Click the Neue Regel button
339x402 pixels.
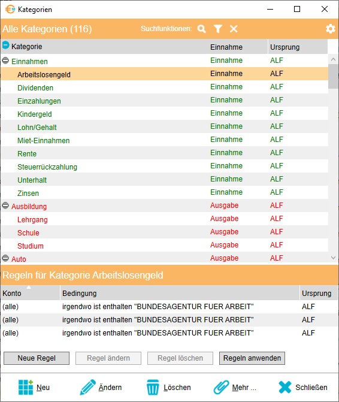coord(37,358)
